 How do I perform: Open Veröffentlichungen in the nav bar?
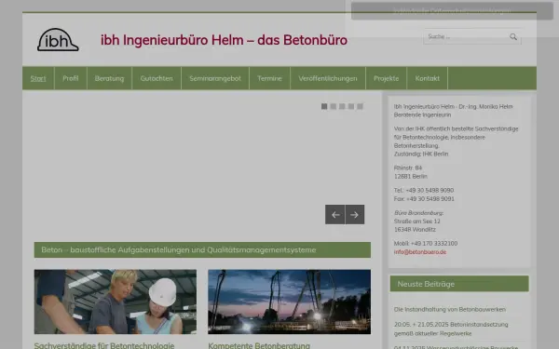328,78
